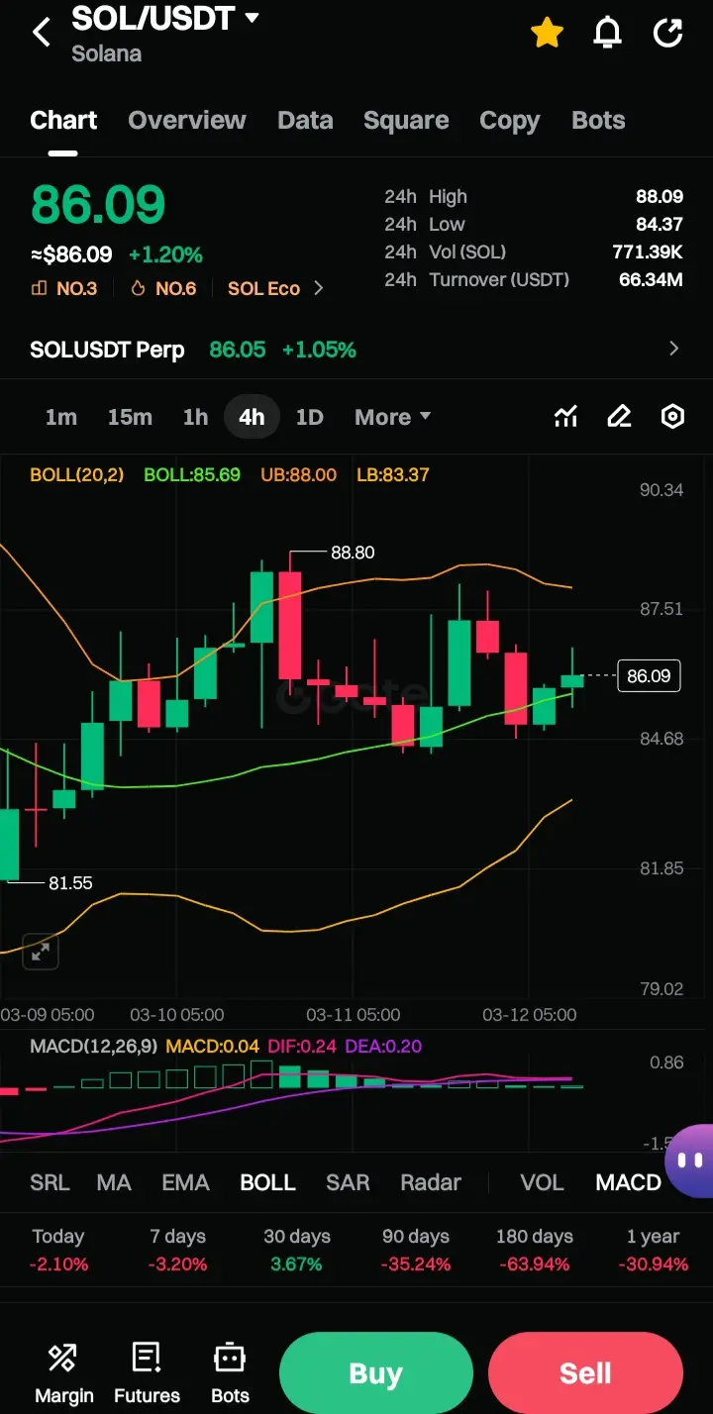Open the drawing pencil tool

tap(619, 417)
